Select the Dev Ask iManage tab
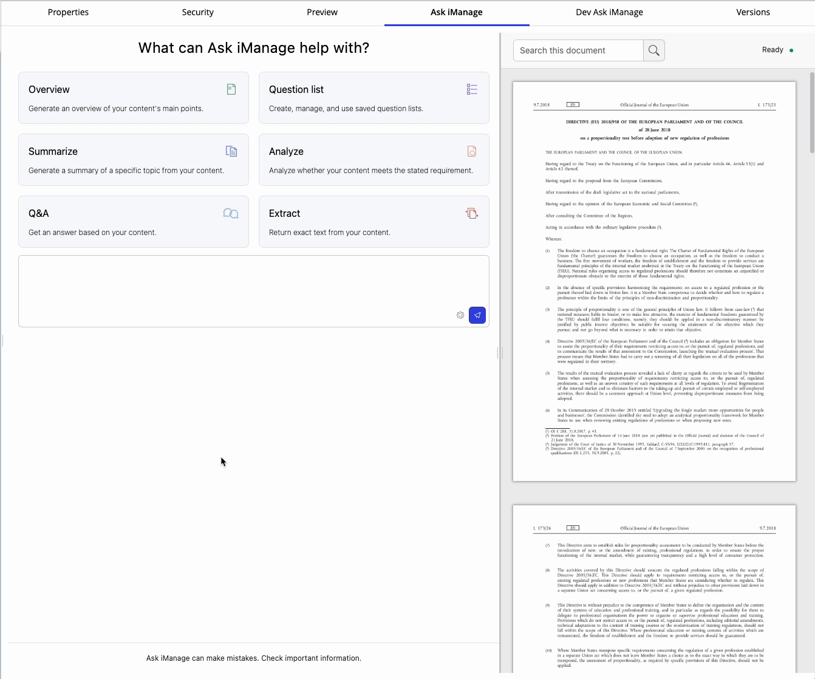The image size is (815, 679). point(609,12)
